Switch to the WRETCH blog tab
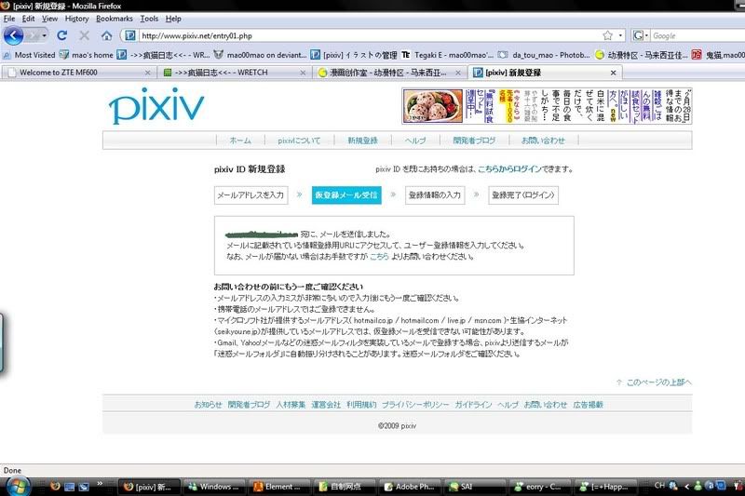This screenshot has width=745, height=496. coord(233,73)
